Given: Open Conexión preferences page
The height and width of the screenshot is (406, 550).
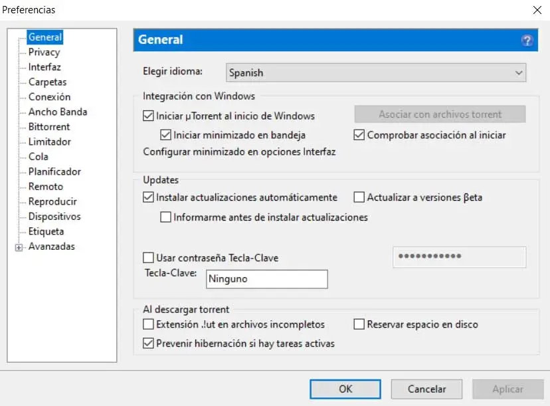Looking at the screenshot, I should tap(49, 97).
